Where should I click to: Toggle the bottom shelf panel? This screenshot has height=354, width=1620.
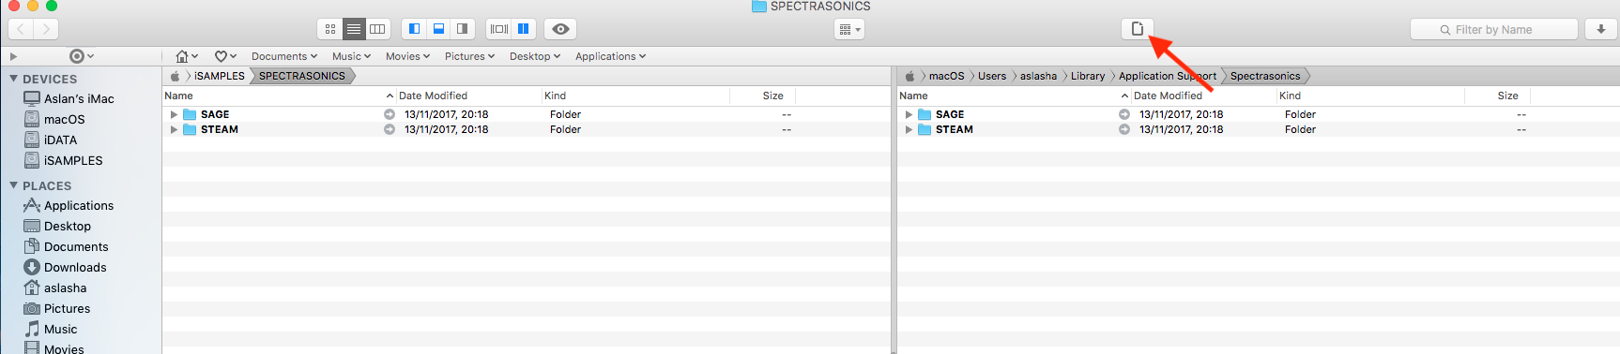click(x=438, y=29)
